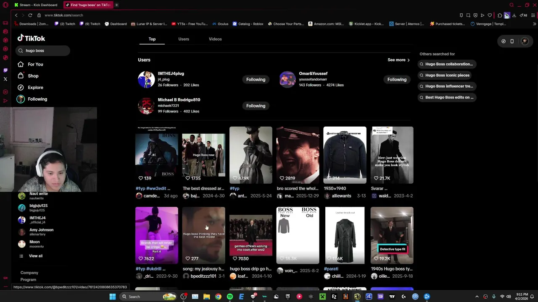
Task: Open browser AI assistant button
Action: click(523, 16)
